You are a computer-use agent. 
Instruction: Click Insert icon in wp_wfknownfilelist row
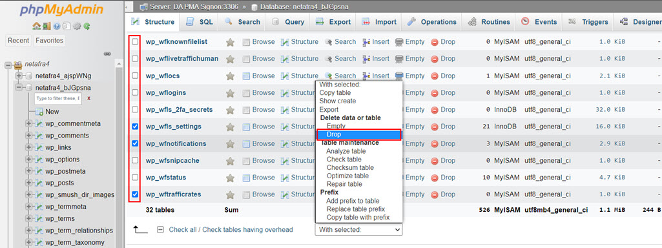pyautogui.click(x=366, y=42)
